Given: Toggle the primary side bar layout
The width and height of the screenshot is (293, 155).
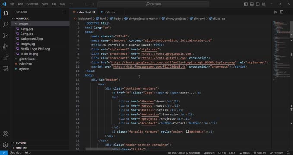Looking at the screenshot, I should coord(246,4).
